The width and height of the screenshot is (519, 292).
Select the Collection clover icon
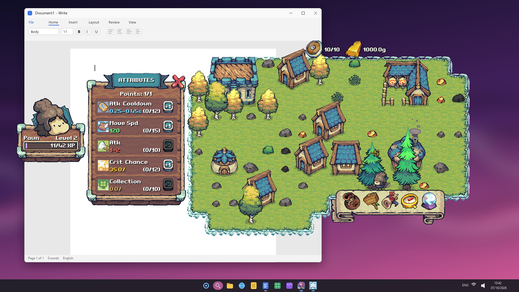pyautogui.click(x=103, y=185)
